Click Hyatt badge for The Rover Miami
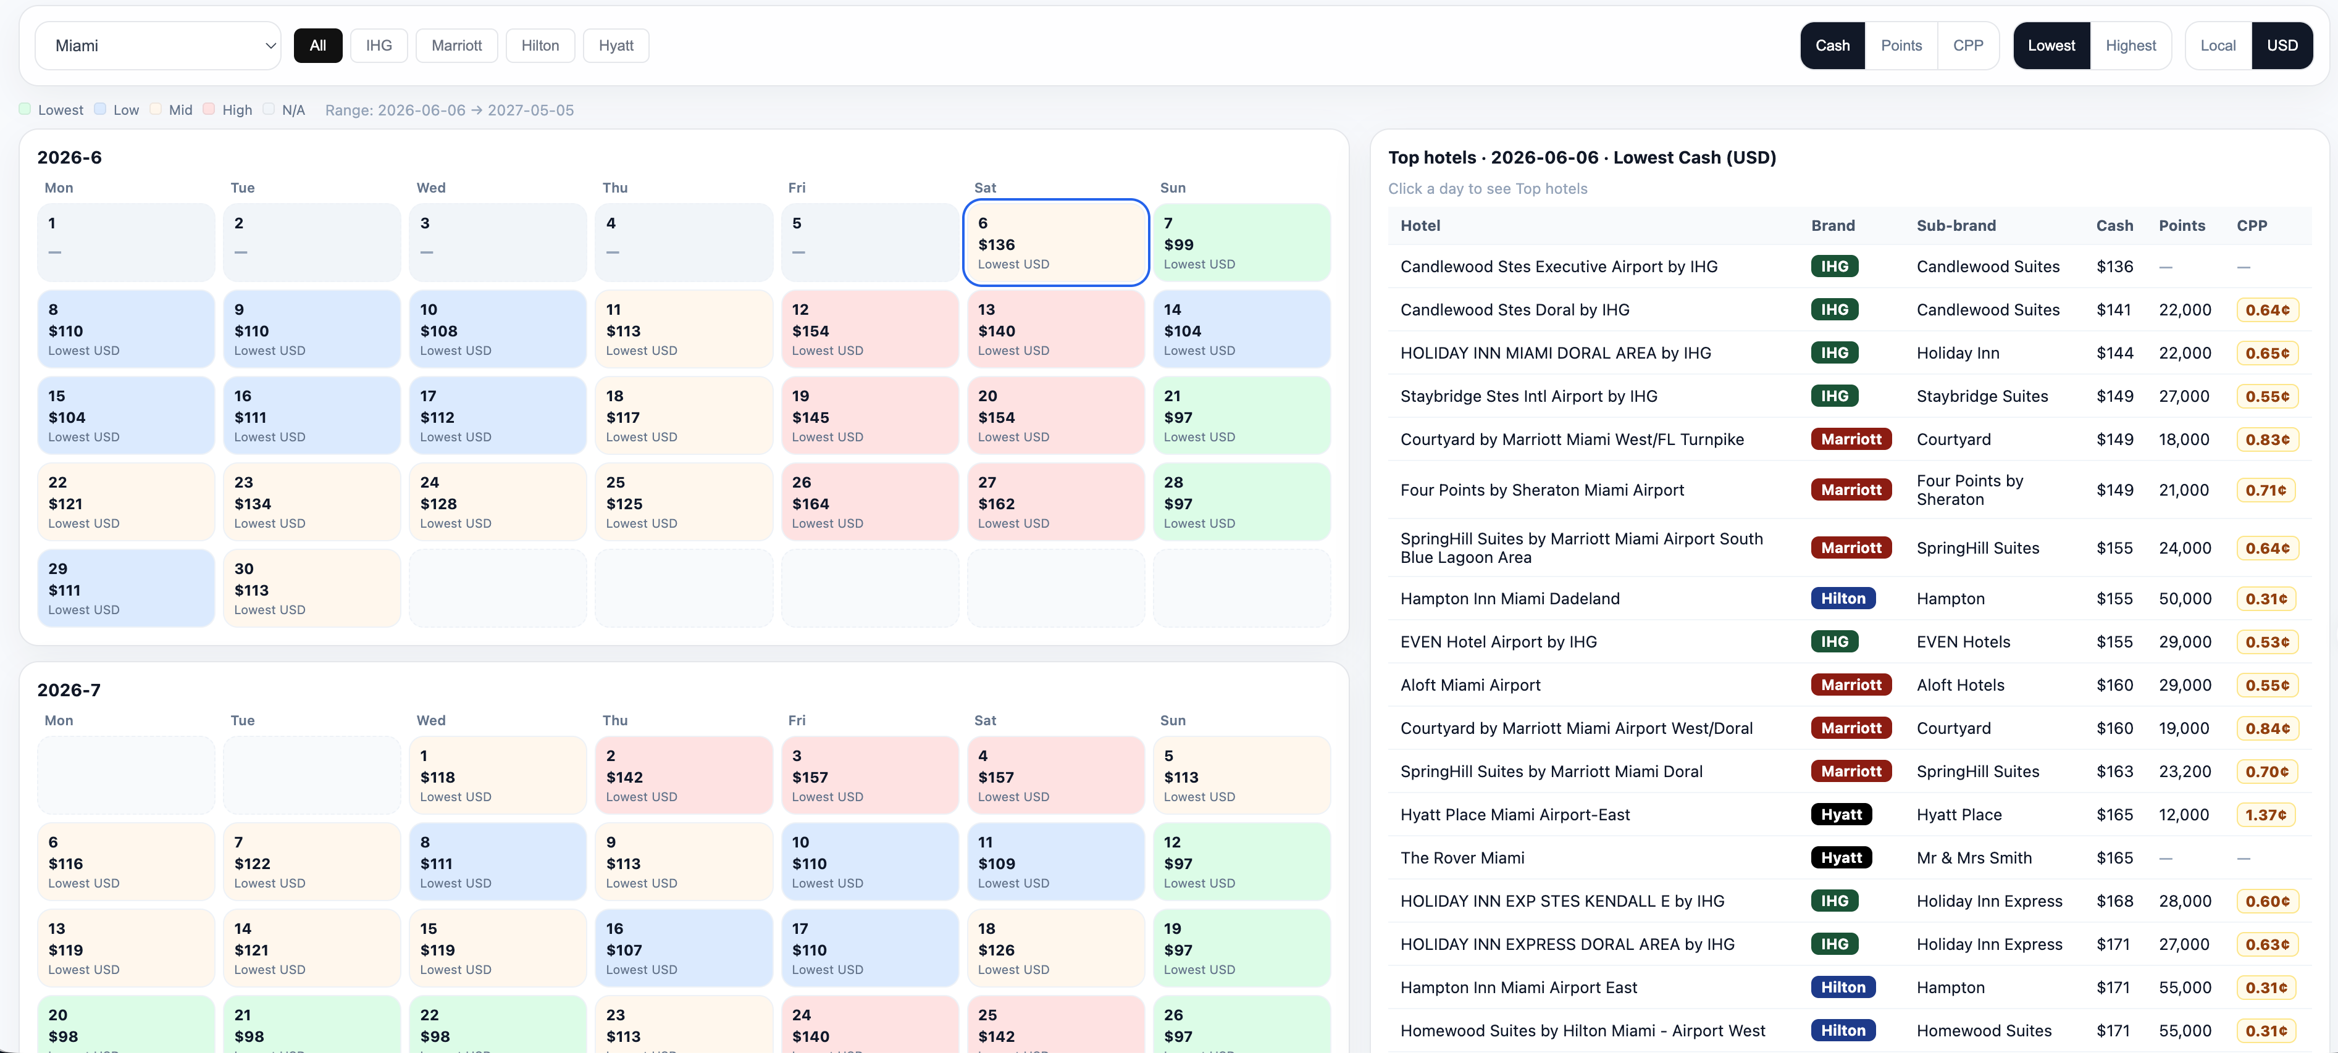The width and height of the screenshot is (2338, 1053). [1841, 858]
